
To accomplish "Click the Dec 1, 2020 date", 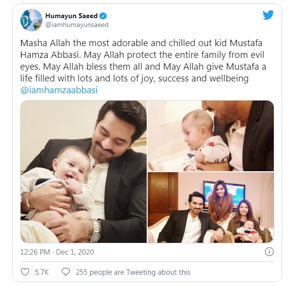I will [x=75, y=252].
